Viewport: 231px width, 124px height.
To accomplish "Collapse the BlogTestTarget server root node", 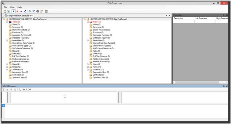I will point(85,19).
